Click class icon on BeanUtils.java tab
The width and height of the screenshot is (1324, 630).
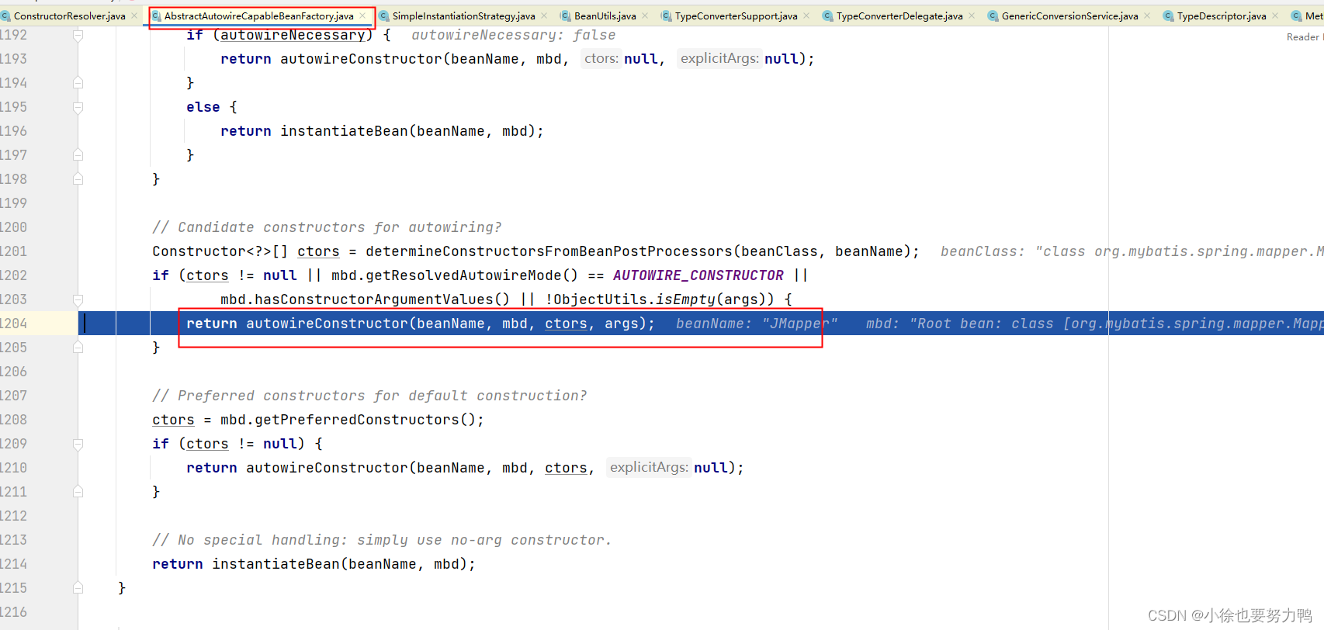(565, 16)
